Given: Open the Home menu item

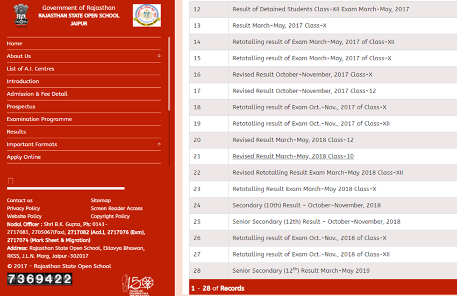Looking at the screenshot, I should coord(15,44).
